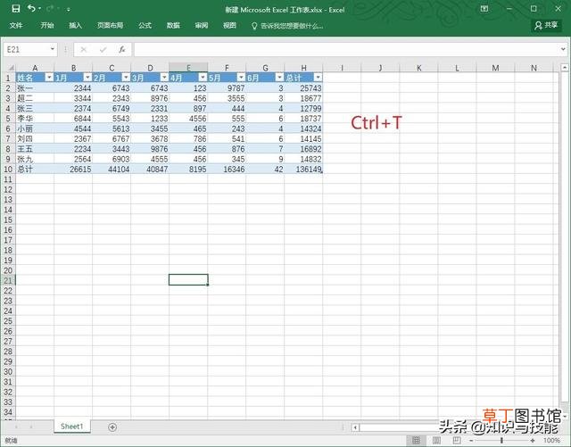Switch to the 页面布局 ribbon tab
Viewport: 571px width, 447px height.
[110, 25]
